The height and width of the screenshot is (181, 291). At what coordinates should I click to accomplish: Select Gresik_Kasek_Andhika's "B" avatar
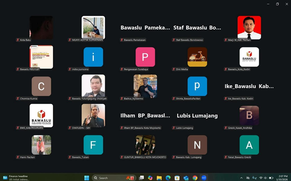pos(249,116)
